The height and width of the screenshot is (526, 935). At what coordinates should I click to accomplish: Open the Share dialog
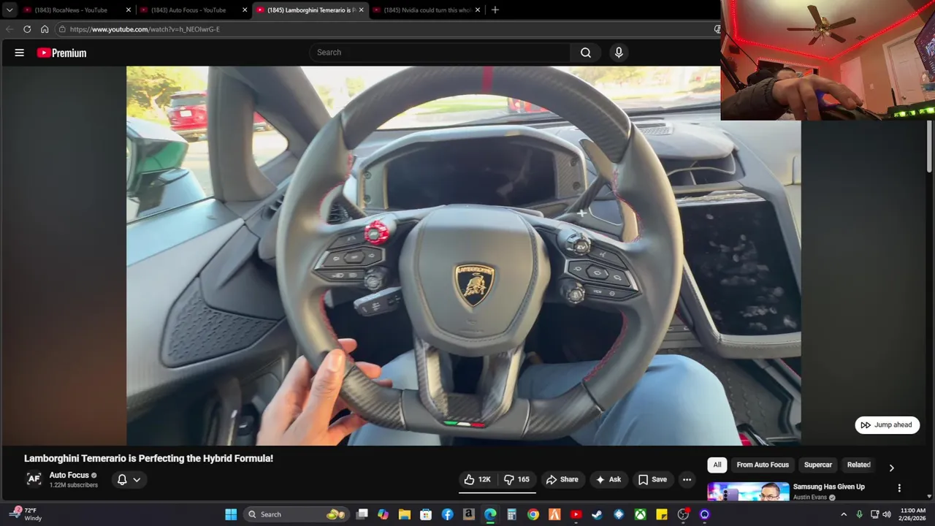pos(562,479)
